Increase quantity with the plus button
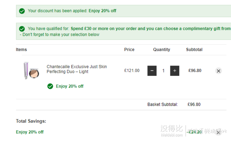This screenshot has height=144, width=231. (175, 71)
